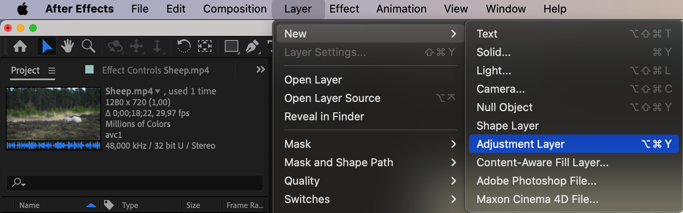Viewport: 683px width, 213px height.
Task: Select the Rectangle shape tool
Action: tap(231, 46)
